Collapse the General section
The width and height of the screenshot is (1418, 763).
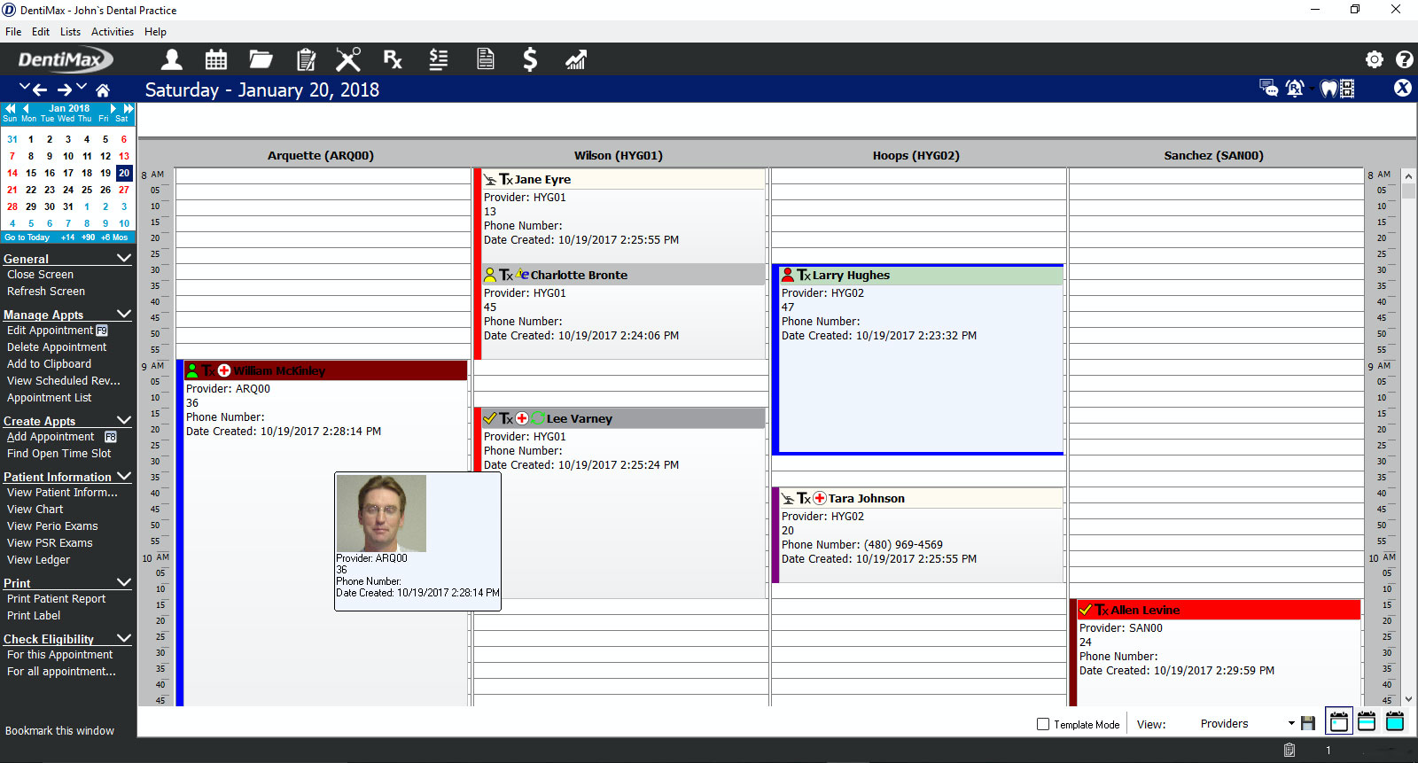coord(124,259)
